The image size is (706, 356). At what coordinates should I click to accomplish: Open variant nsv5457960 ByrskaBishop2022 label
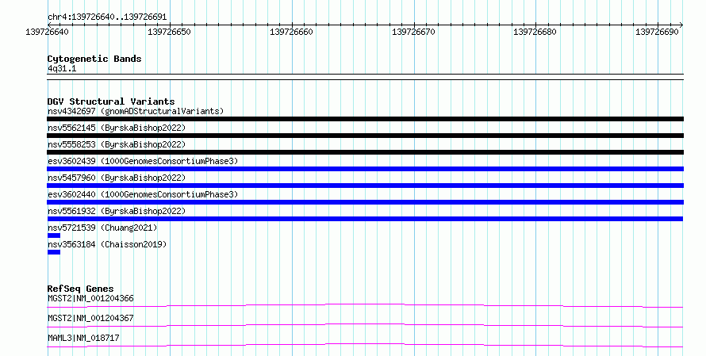click(x=117, y=178)
